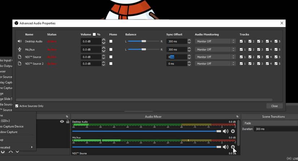
Task: Open Desktop Audio gear settings in mixer
Action: click(x=233, y=131)
